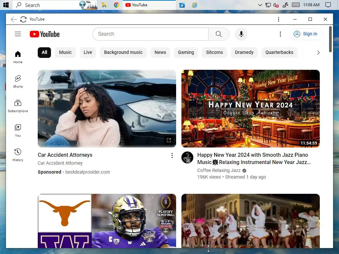Select the Dramedy filter chip
Image resolution: width=339 pixels, height=254 pixels.
[x=244, y=53]
